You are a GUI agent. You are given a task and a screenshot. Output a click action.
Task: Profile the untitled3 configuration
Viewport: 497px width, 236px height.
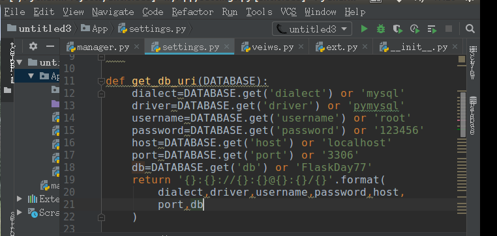point(415,29)
